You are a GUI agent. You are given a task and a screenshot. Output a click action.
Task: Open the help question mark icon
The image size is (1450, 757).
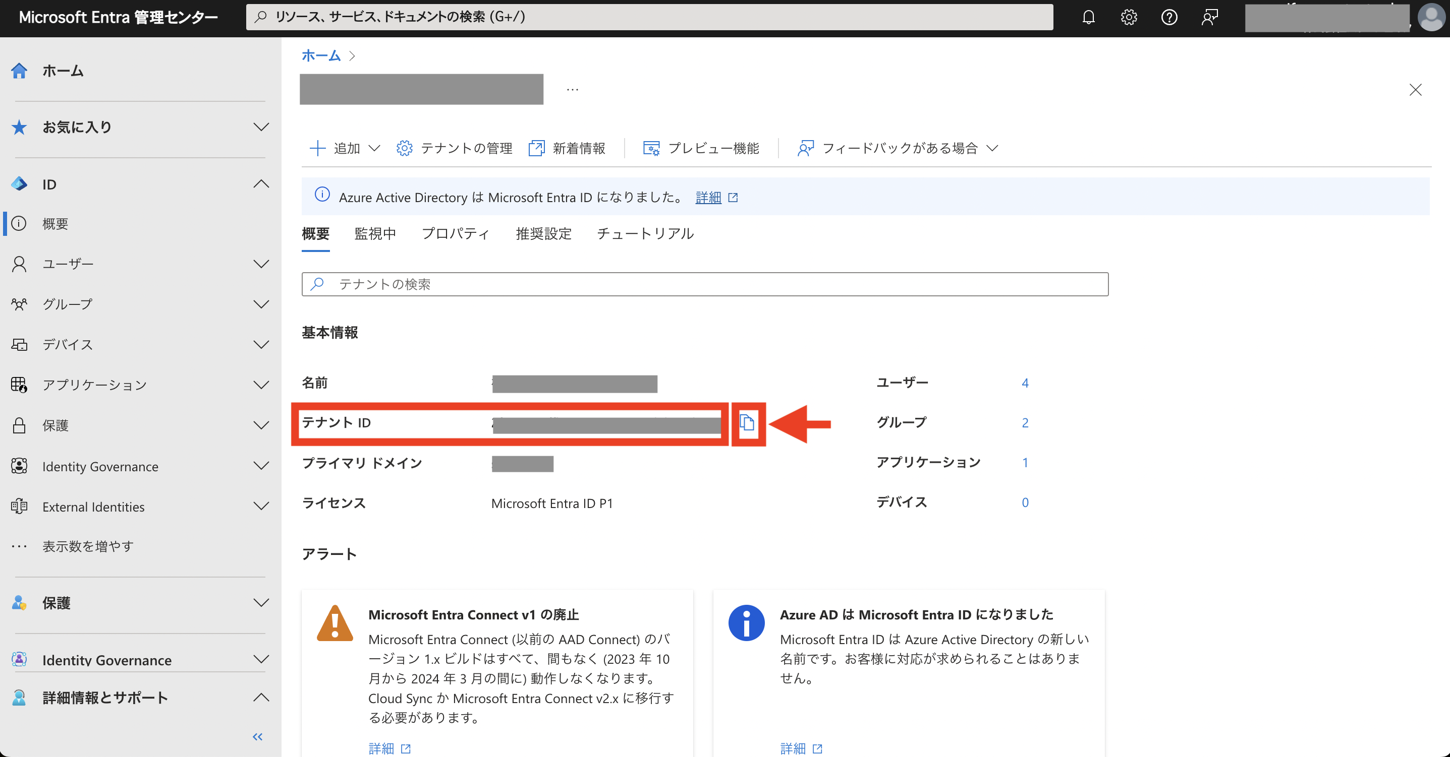click(x=1169, y=18)
